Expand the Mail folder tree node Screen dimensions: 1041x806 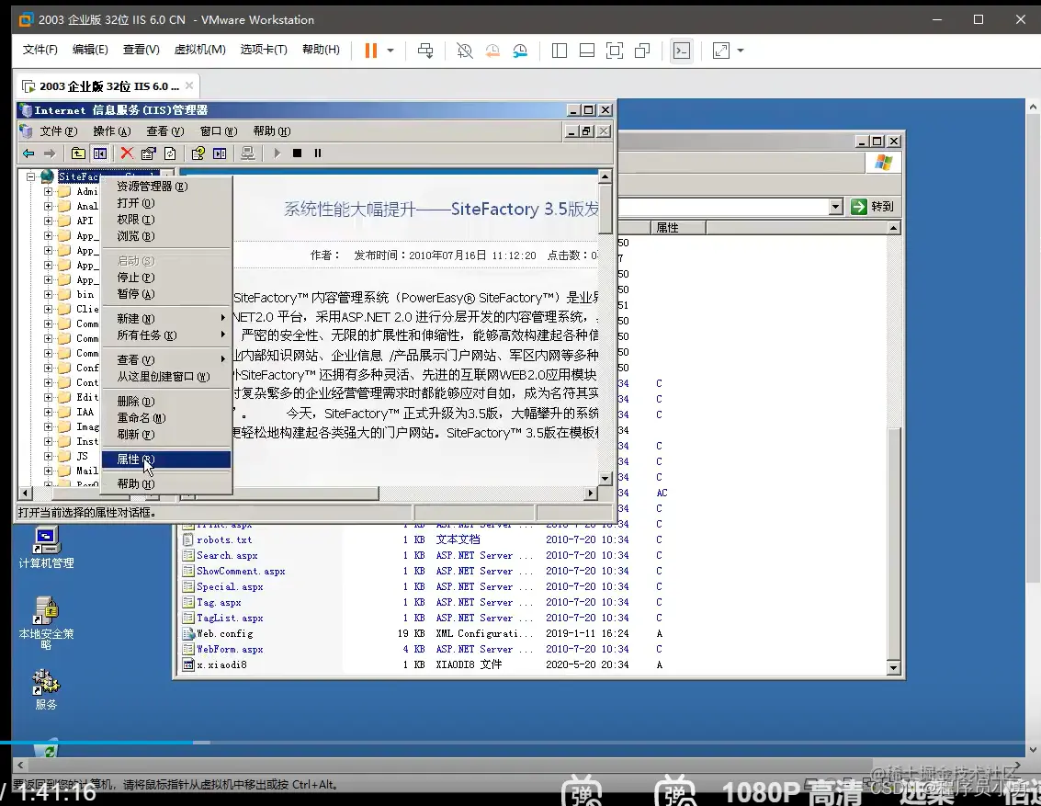48,471
